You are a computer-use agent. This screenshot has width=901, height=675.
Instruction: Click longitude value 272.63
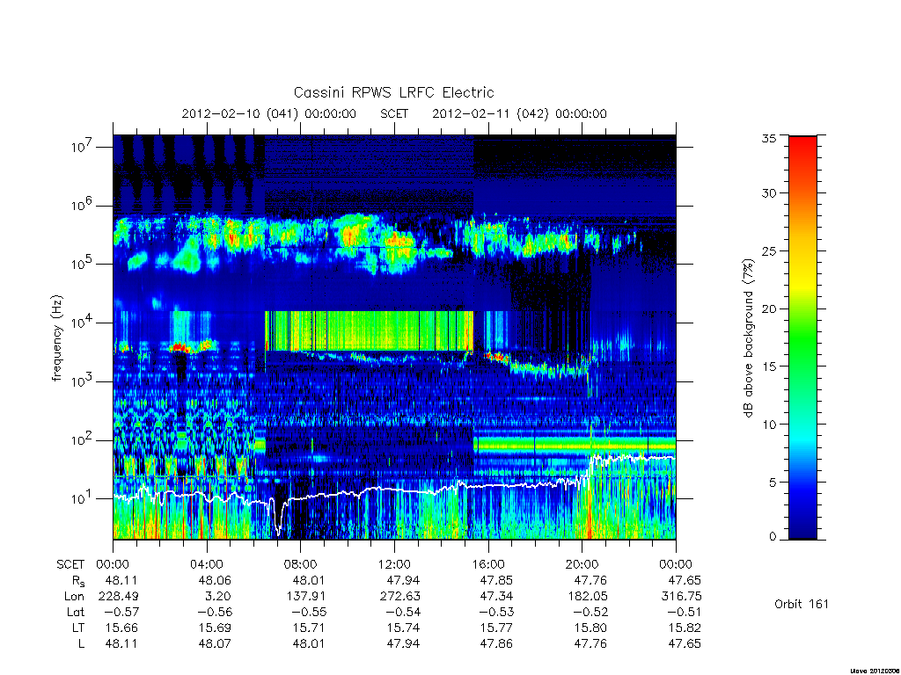click(400, 597)
